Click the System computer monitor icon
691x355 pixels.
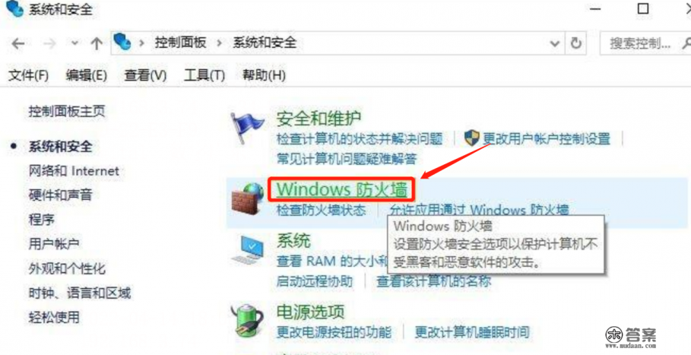click(248, 251)
